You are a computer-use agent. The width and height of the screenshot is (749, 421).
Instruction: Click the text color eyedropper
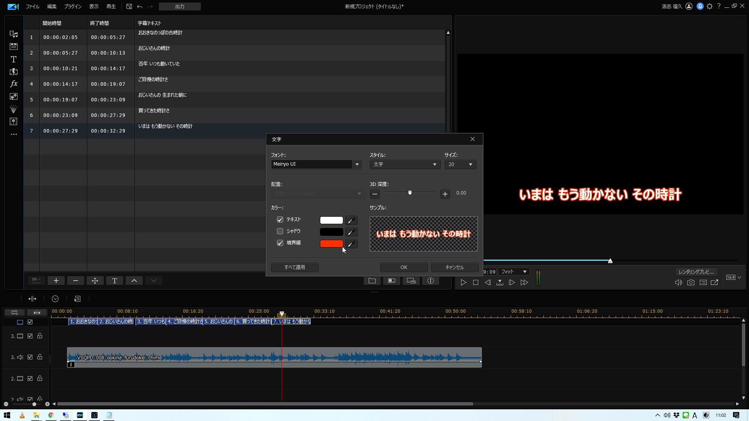click(x=351, y=220)
